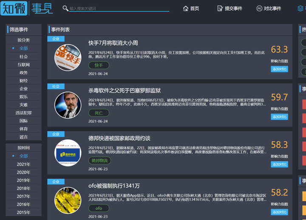Image resolution: width=306 pixels, height=220 pixels.
Task: Click the 筛选事件 panel heading
Action: point(19,29)
